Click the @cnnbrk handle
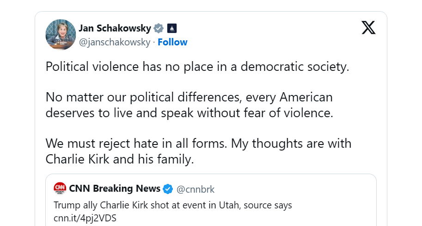 [196, 189]
